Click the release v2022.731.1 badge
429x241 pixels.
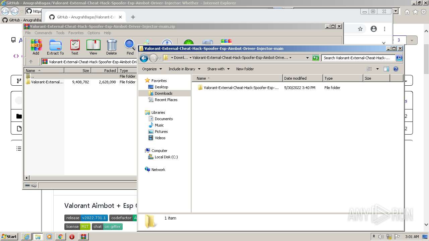tap(86, 218)
